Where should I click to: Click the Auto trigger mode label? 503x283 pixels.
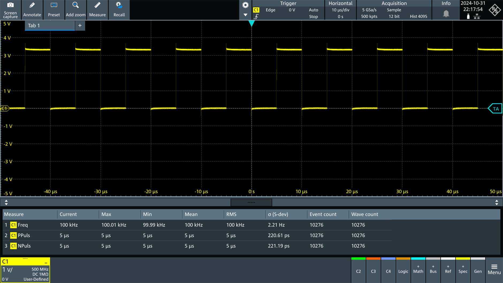coord(314,10)
